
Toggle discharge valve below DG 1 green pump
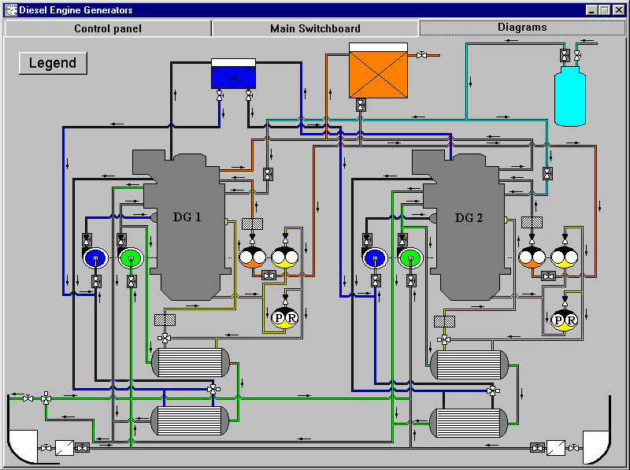(132, 281)
